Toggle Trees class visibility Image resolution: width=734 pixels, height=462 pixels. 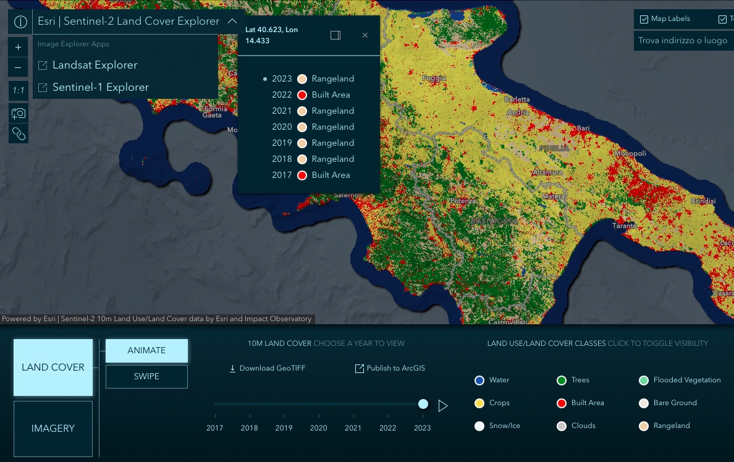[573, 380]
